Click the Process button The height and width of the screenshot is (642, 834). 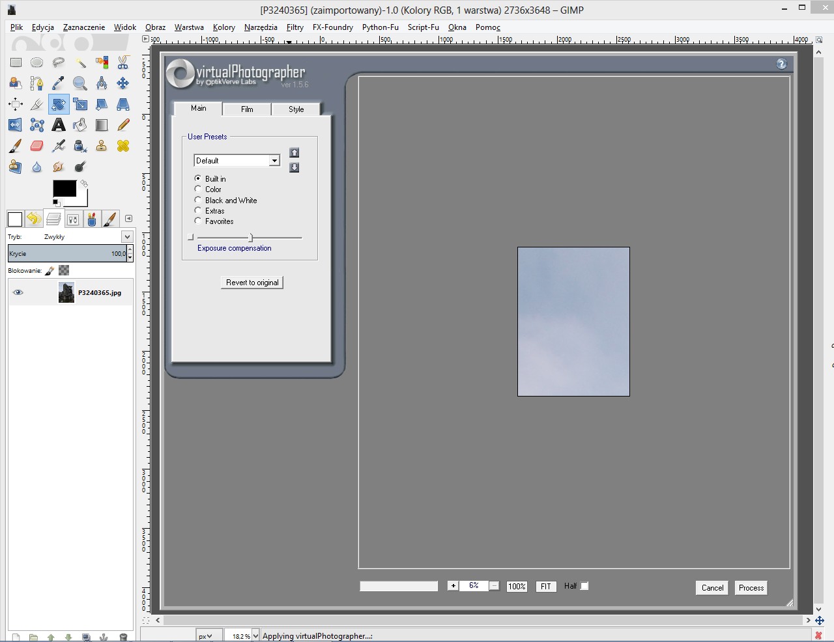(x=751, y=588)
